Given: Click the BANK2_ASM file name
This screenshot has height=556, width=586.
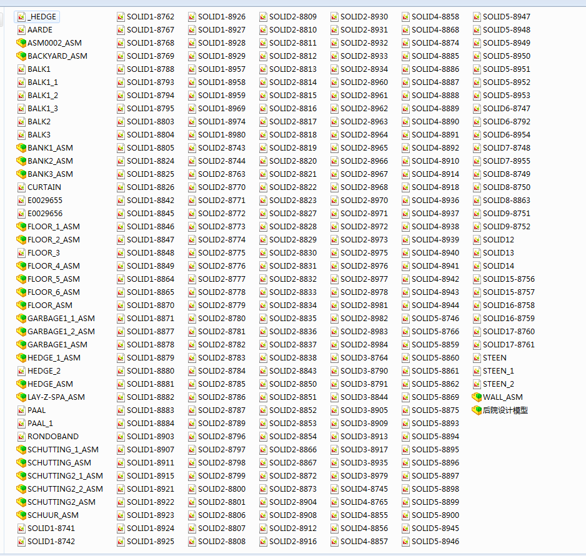Looking at the screenshot, I should pos(50,161).
